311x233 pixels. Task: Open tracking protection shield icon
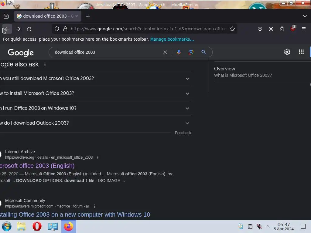tap(57, 29)
